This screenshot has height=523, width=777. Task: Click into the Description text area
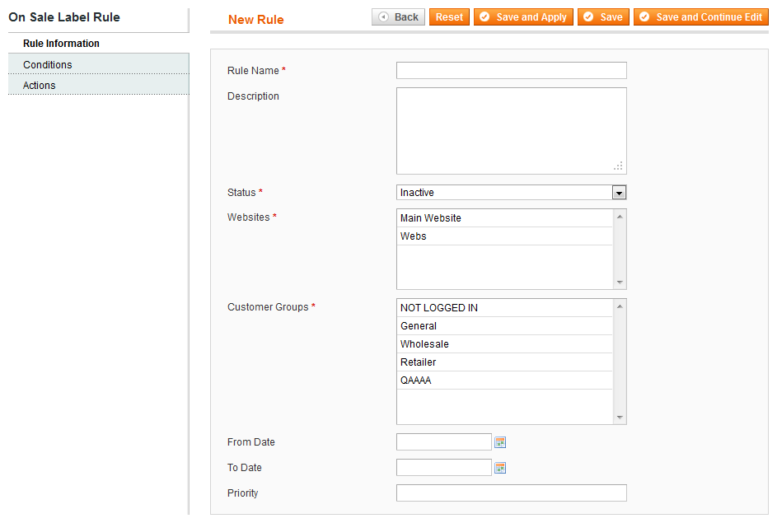pyautogui.click(x=512, y=131)
